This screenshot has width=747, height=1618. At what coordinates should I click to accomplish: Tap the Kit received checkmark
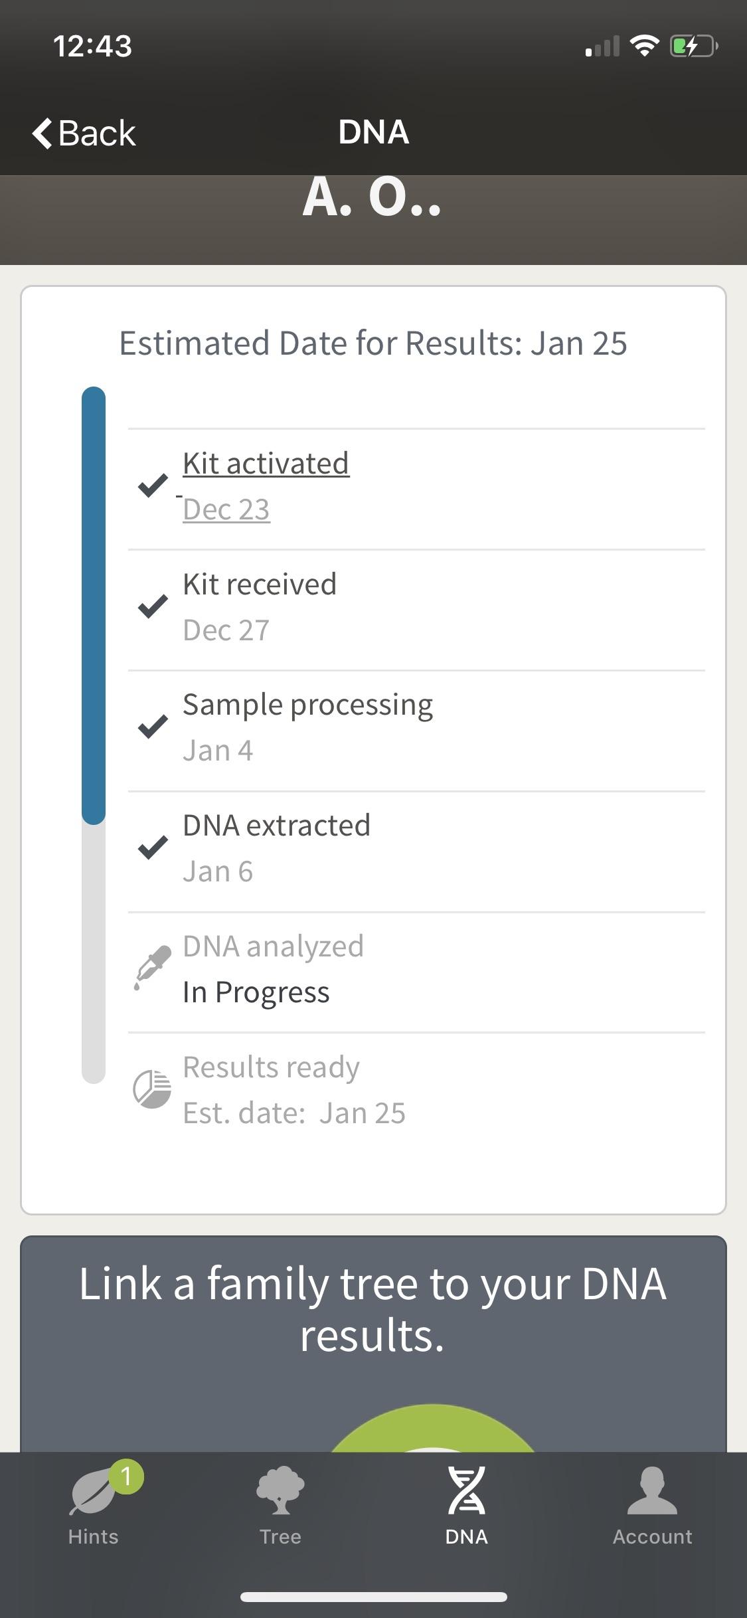pos(153,606)
